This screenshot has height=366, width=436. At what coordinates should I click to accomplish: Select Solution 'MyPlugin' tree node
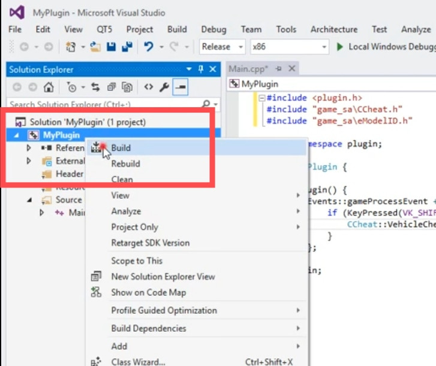pos(88,122)
